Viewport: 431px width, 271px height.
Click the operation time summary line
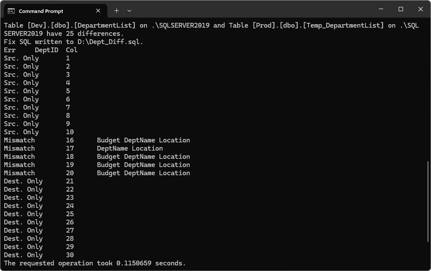pos(95,263)
